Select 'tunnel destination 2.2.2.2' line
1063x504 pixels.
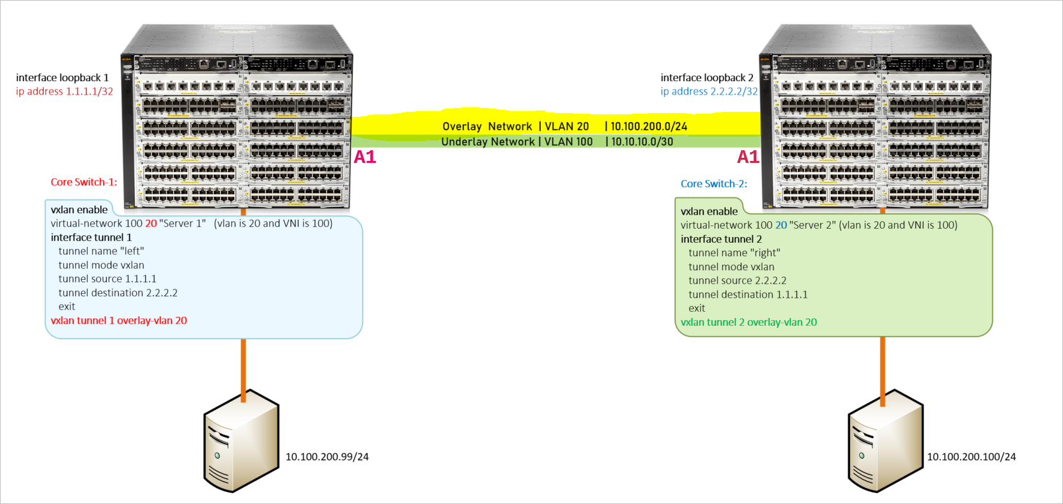click(x=118, y=293)
